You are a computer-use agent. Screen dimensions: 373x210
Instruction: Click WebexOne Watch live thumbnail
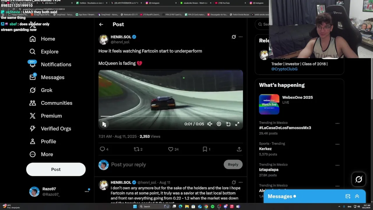[x=269, y=104]
